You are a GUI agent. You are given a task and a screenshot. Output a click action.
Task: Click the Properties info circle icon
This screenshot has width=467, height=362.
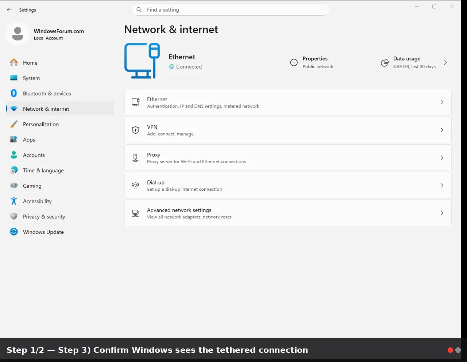(294, 62)
